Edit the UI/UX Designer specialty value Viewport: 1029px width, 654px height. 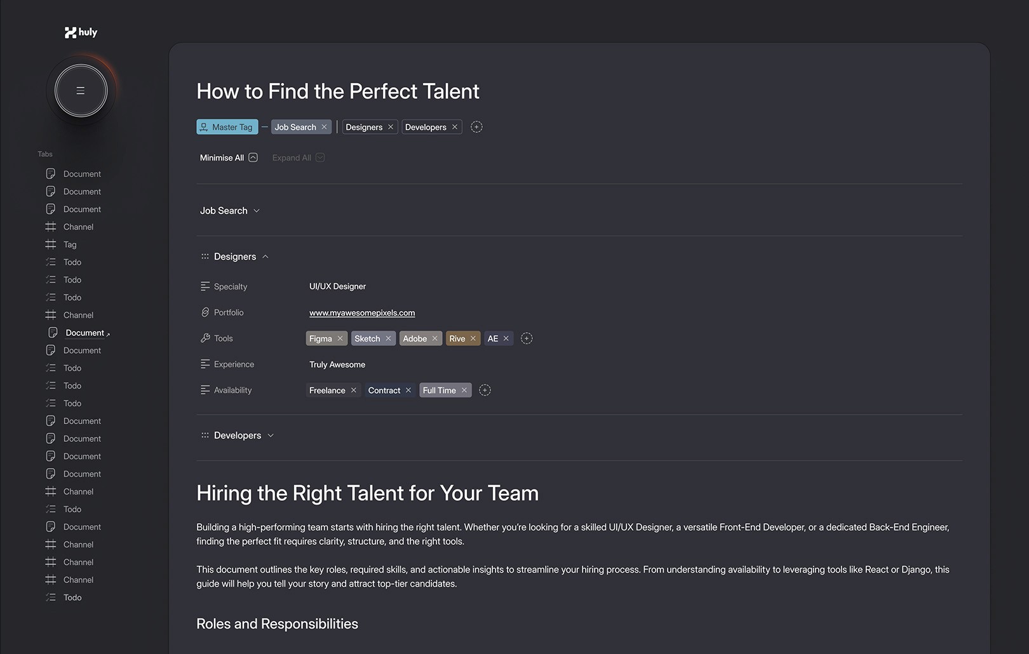338,286
